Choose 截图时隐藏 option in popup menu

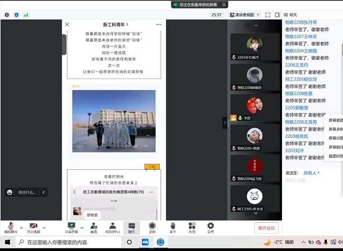[x=335, y=156]
